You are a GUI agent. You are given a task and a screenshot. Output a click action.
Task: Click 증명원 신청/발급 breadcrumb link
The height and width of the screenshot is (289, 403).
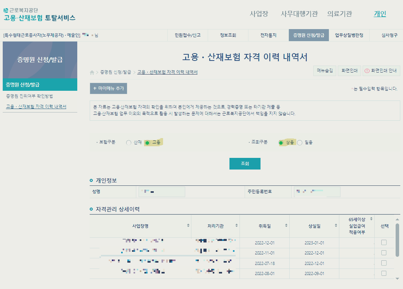tap(115, 72)
